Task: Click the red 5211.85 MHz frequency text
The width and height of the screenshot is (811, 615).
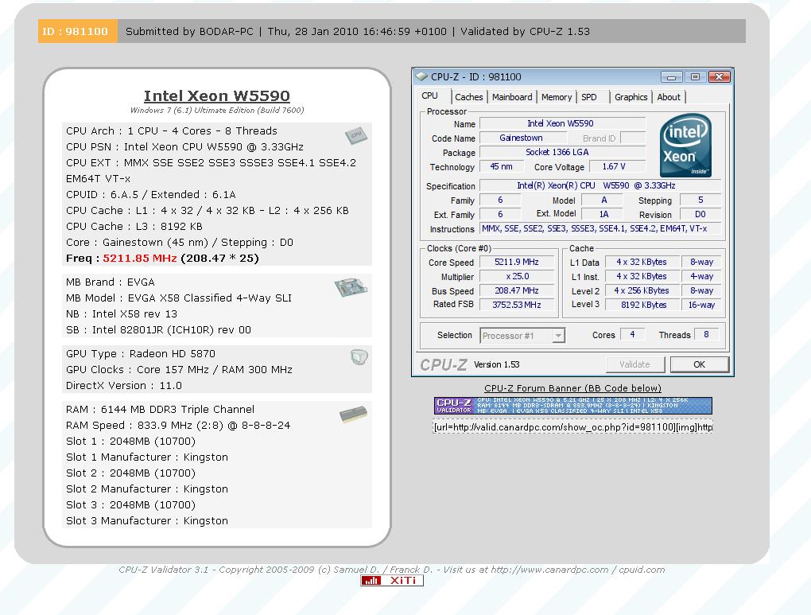Action: pos(140,259)
